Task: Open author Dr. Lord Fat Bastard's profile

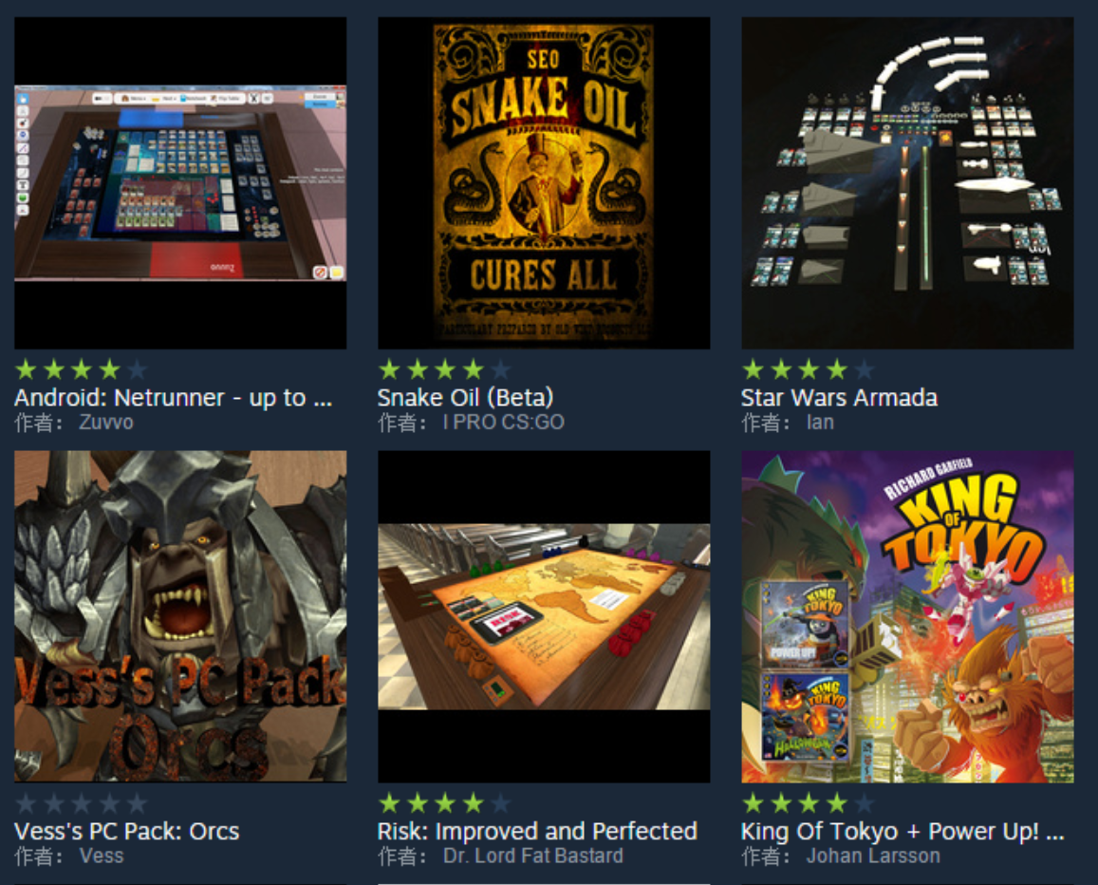Action: coord(533,857)
